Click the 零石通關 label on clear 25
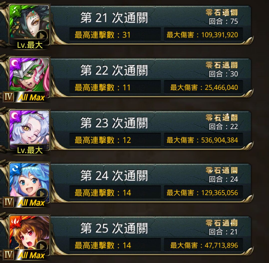269x263 pixels. click(222, 223)
